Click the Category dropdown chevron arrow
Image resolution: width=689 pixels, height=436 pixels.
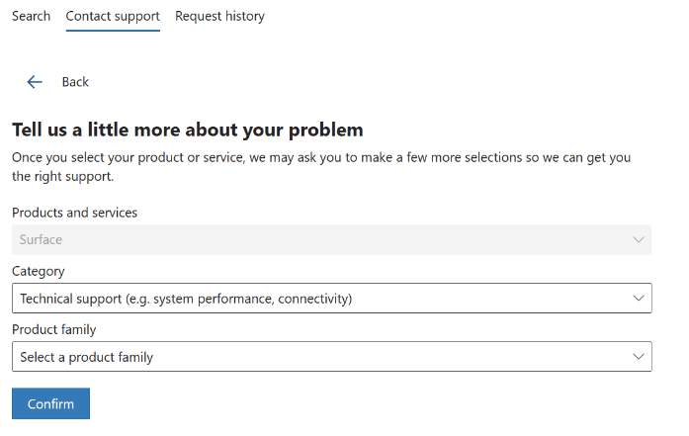pos(638,298)
